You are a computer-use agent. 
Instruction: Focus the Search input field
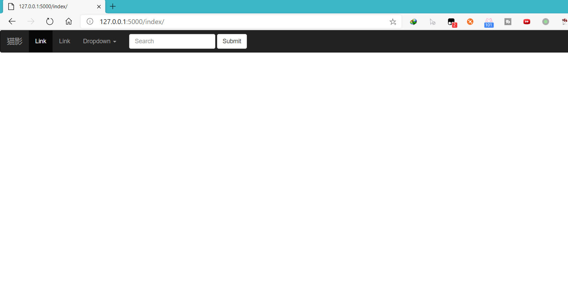(172, 41)
